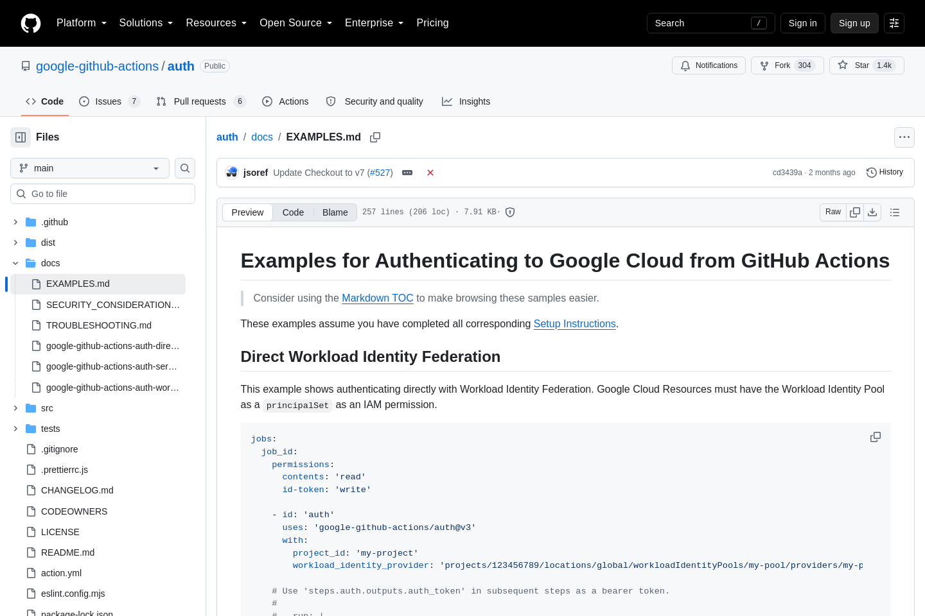Open the more file actions menu
This screenshot has height=616, width=925.
[904, 137]
